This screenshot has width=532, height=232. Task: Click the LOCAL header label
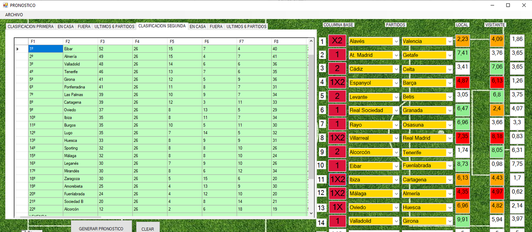(x=462, y=25)
